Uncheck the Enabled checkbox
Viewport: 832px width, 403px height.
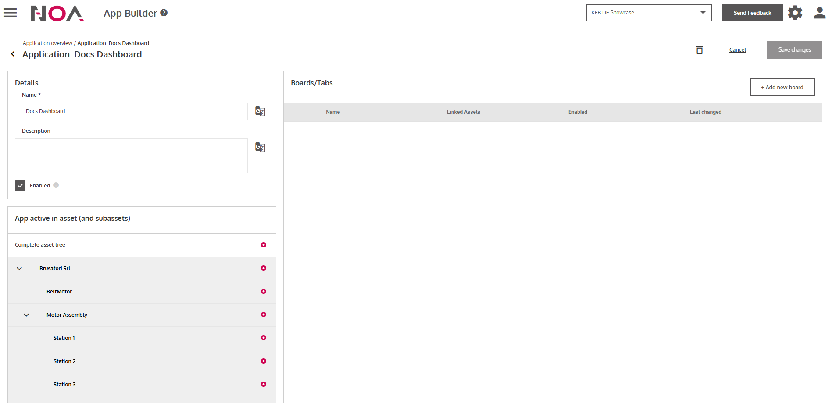[20, 186]
